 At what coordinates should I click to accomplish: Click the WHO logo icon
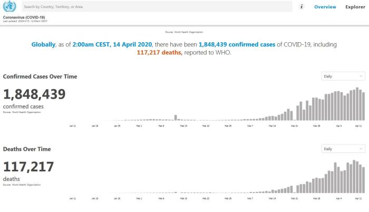pos(9,6)
